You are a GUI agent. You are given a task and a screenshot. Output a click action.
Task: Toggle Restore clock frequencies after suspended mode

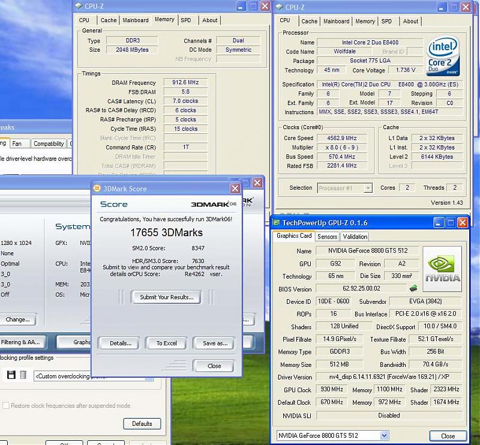tap(5, 405)
